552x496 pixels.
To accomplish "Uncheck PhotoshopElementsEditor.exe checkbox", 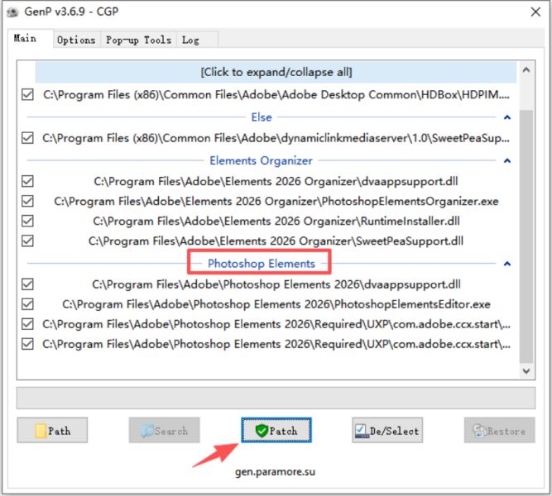I will (27, 304).
